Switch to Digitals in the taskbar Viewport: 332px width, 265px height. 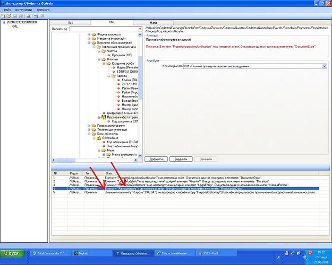coord(91,253)
